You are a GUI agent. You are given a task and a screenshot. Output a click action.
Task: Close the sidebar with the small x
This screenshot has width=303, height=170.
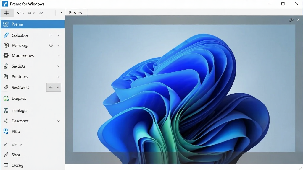coord(62,13)
